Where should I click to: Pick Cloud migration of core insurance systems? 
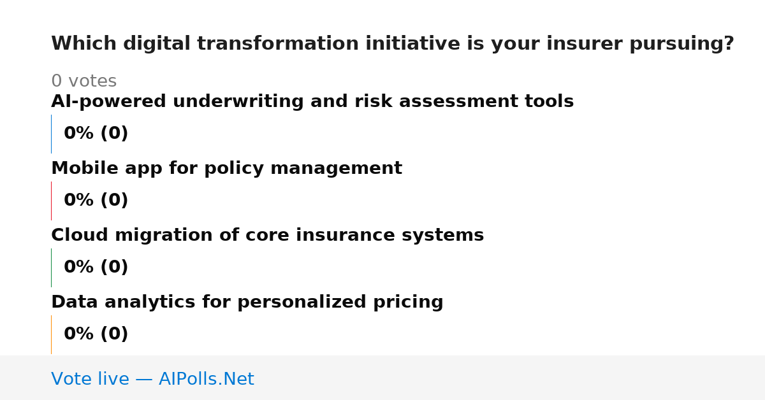[x=267, y=236]
